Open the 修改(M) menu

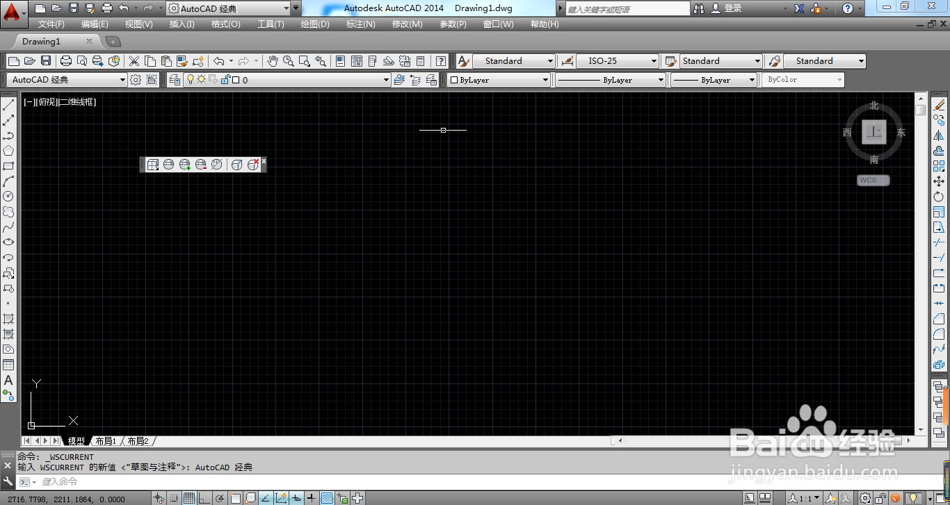coord(407,24)
